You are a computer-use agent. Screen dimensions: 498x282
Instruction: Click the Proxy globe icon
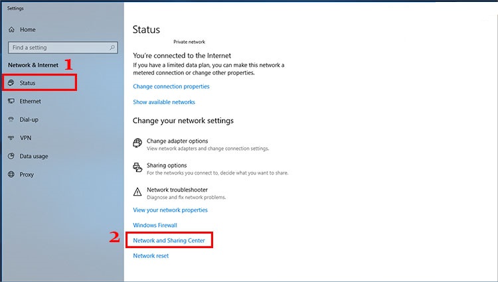pyautogui.click(x=11, y=175)
